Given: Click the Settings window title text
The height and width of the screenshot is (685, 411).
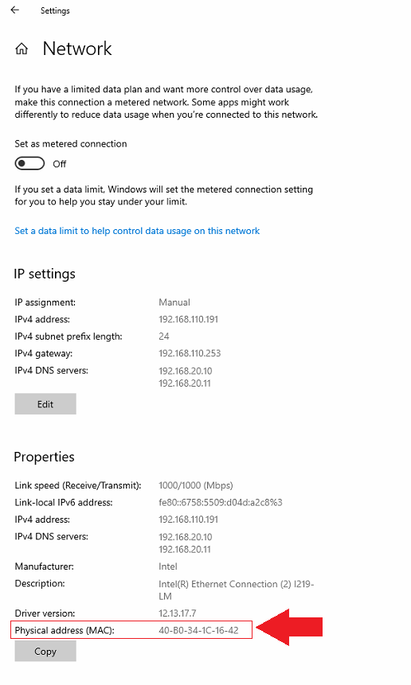Looking at the screenshot, I should click(x=55, y=10).
